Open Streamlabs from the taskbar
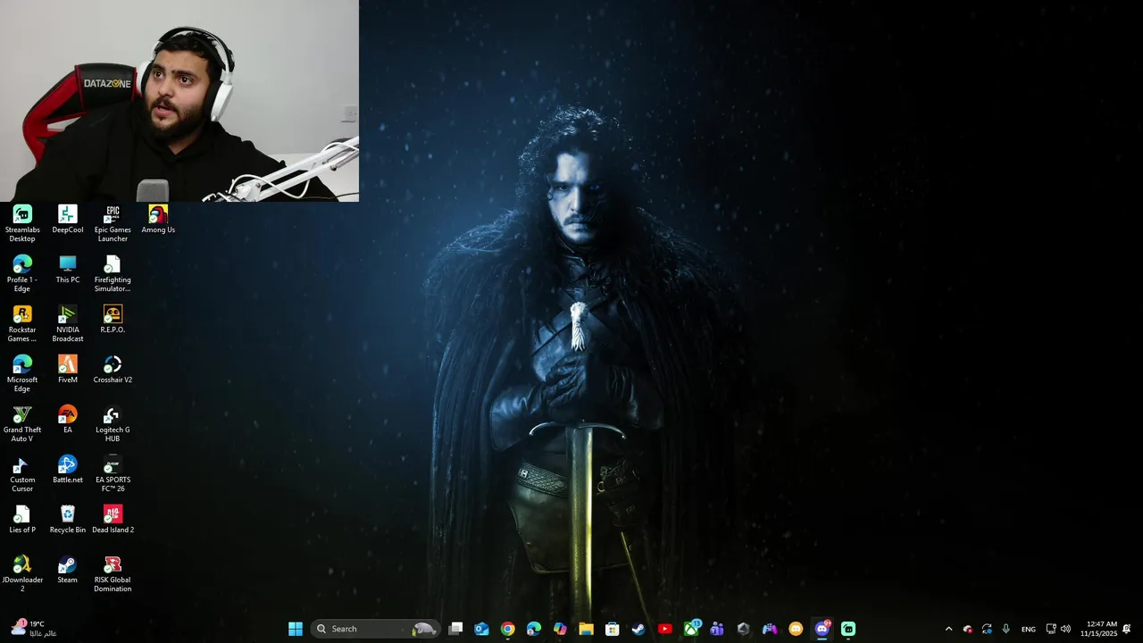 (848, 629)
